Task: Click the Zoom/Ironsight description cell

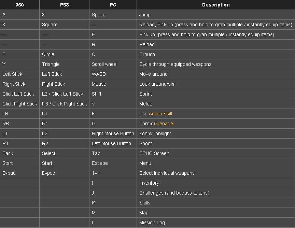Action: [x=216, y=133]
